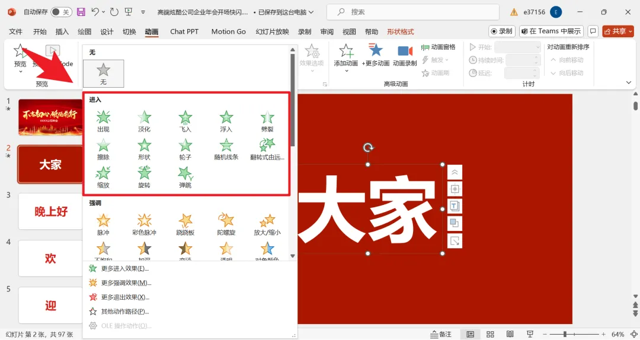Click 在 Teams 中展示 button
The width and height of the screenshot is (640, 340).
coord(552,31)
